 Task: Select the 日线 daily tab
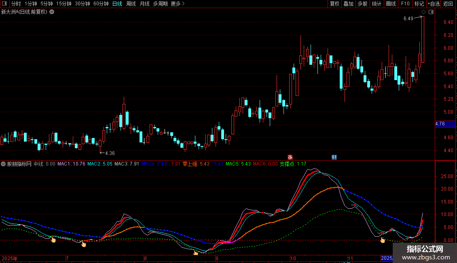[117, 4]
